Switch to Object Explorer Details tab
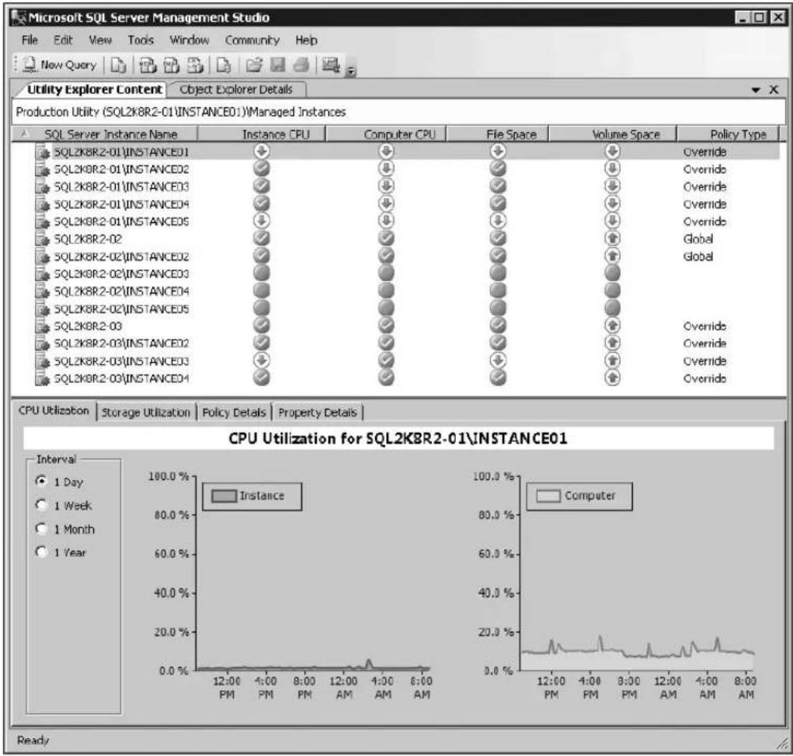The height and width of the screenshot is (756, 793). [x=235, y=89]
